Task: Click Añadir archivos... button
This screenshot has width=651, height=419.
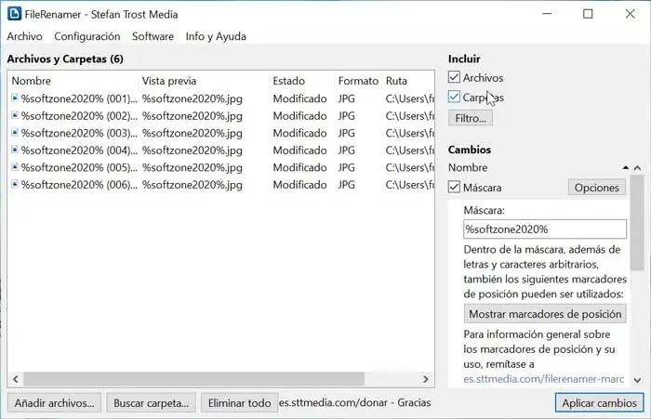Action: pyautogui.click(x=54, y=403)
